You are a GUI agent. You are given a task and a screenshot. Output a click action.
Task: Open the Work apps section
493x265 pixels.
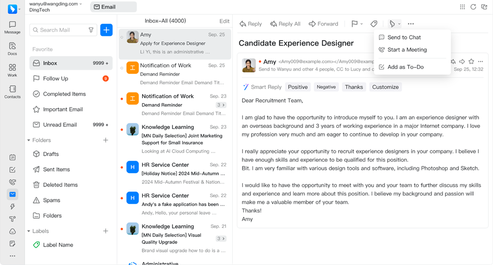click(x=12, y=71)
